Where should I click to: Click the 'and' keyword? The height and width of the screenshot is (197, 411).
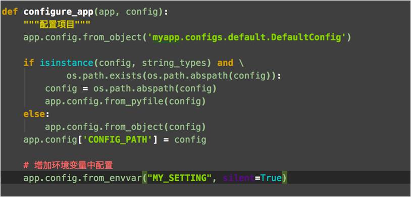(225, 63)
